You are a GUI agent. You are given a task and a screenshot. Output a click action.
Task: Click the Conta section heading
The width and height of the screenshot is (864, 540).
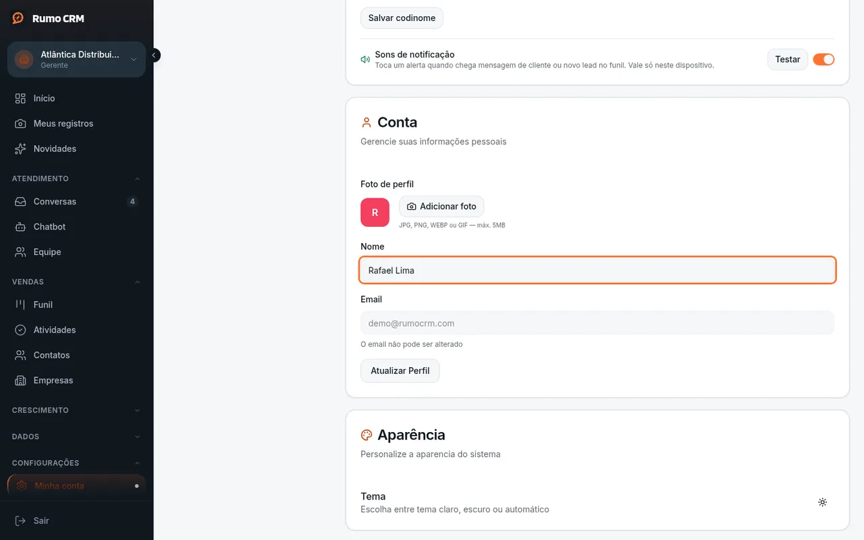click(x=397, y=122)
